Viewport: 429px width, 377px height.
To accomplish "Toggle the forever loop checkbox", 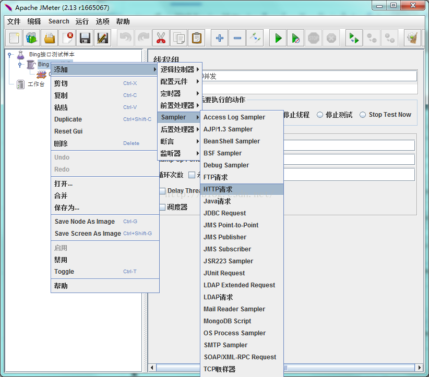I will 192,175.
